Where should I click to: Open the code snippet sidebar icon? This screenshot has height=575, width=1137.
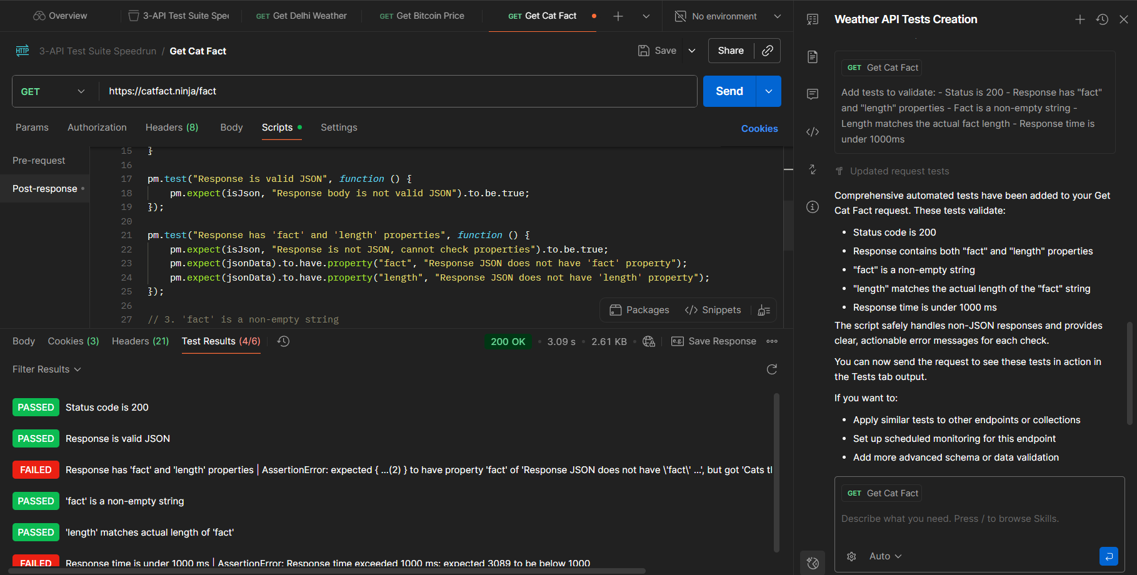click(x=813, y=132)
